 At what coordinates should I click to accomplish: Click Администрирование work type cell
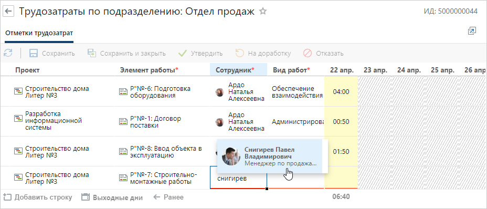pos(295,122)
